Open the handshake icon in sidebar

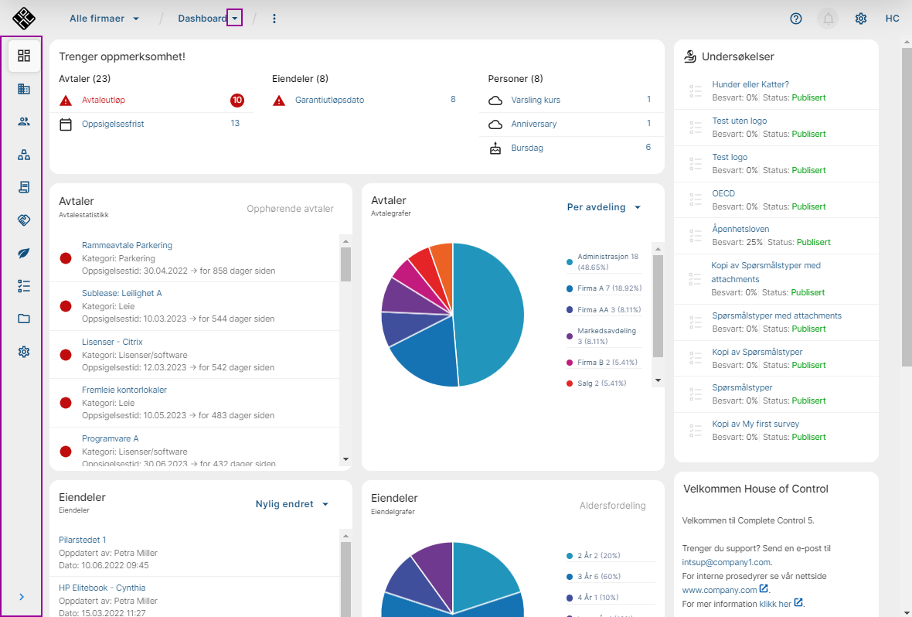(x=24, y=220)
